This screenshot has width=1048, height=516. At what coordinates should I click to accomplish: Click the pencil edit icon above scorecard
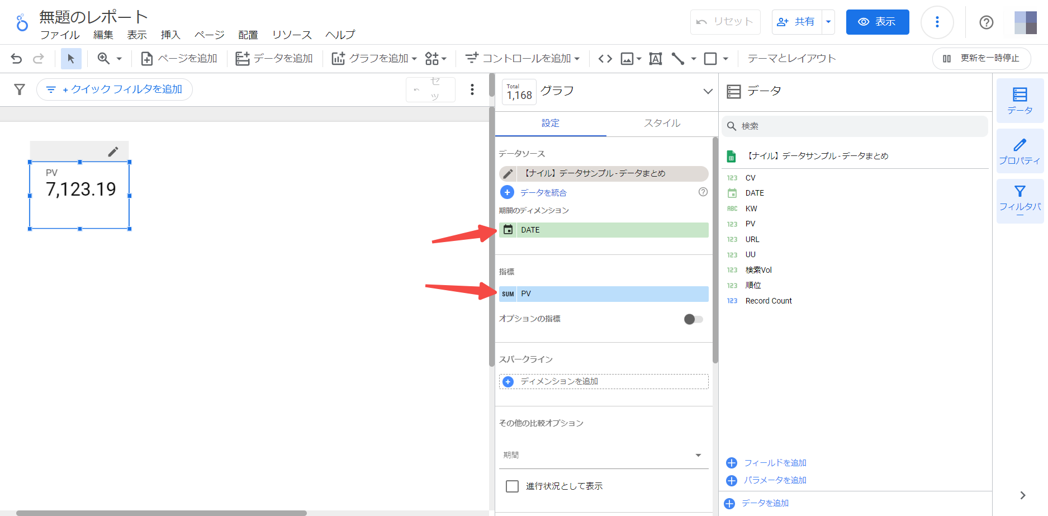point(113,152)
